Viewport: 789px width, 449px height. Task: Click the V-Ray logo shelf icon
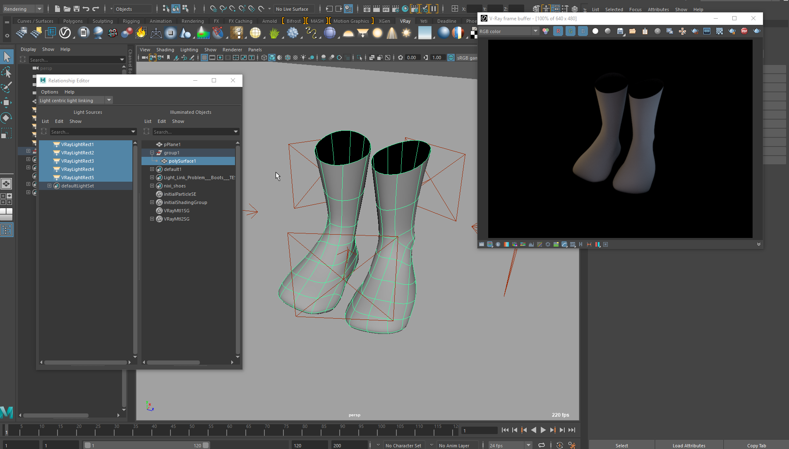[65, 33]
